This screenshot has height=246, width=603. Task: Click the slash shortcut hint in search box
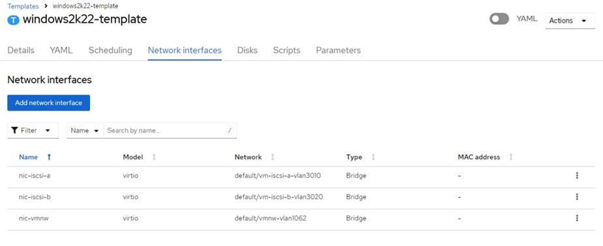tap(229, 130)
